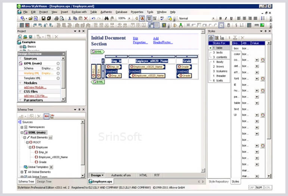Toggle left text alignment

coord(239,18)
